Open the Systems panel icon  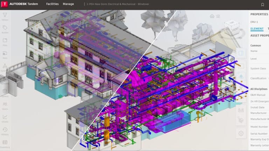[x=5, y=66]
